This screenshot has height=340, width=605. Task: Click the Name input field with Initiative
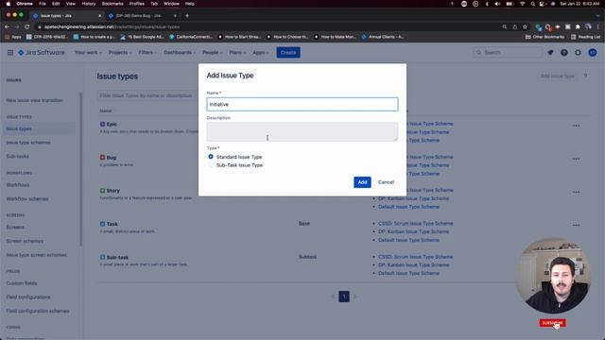coord(302,104)
